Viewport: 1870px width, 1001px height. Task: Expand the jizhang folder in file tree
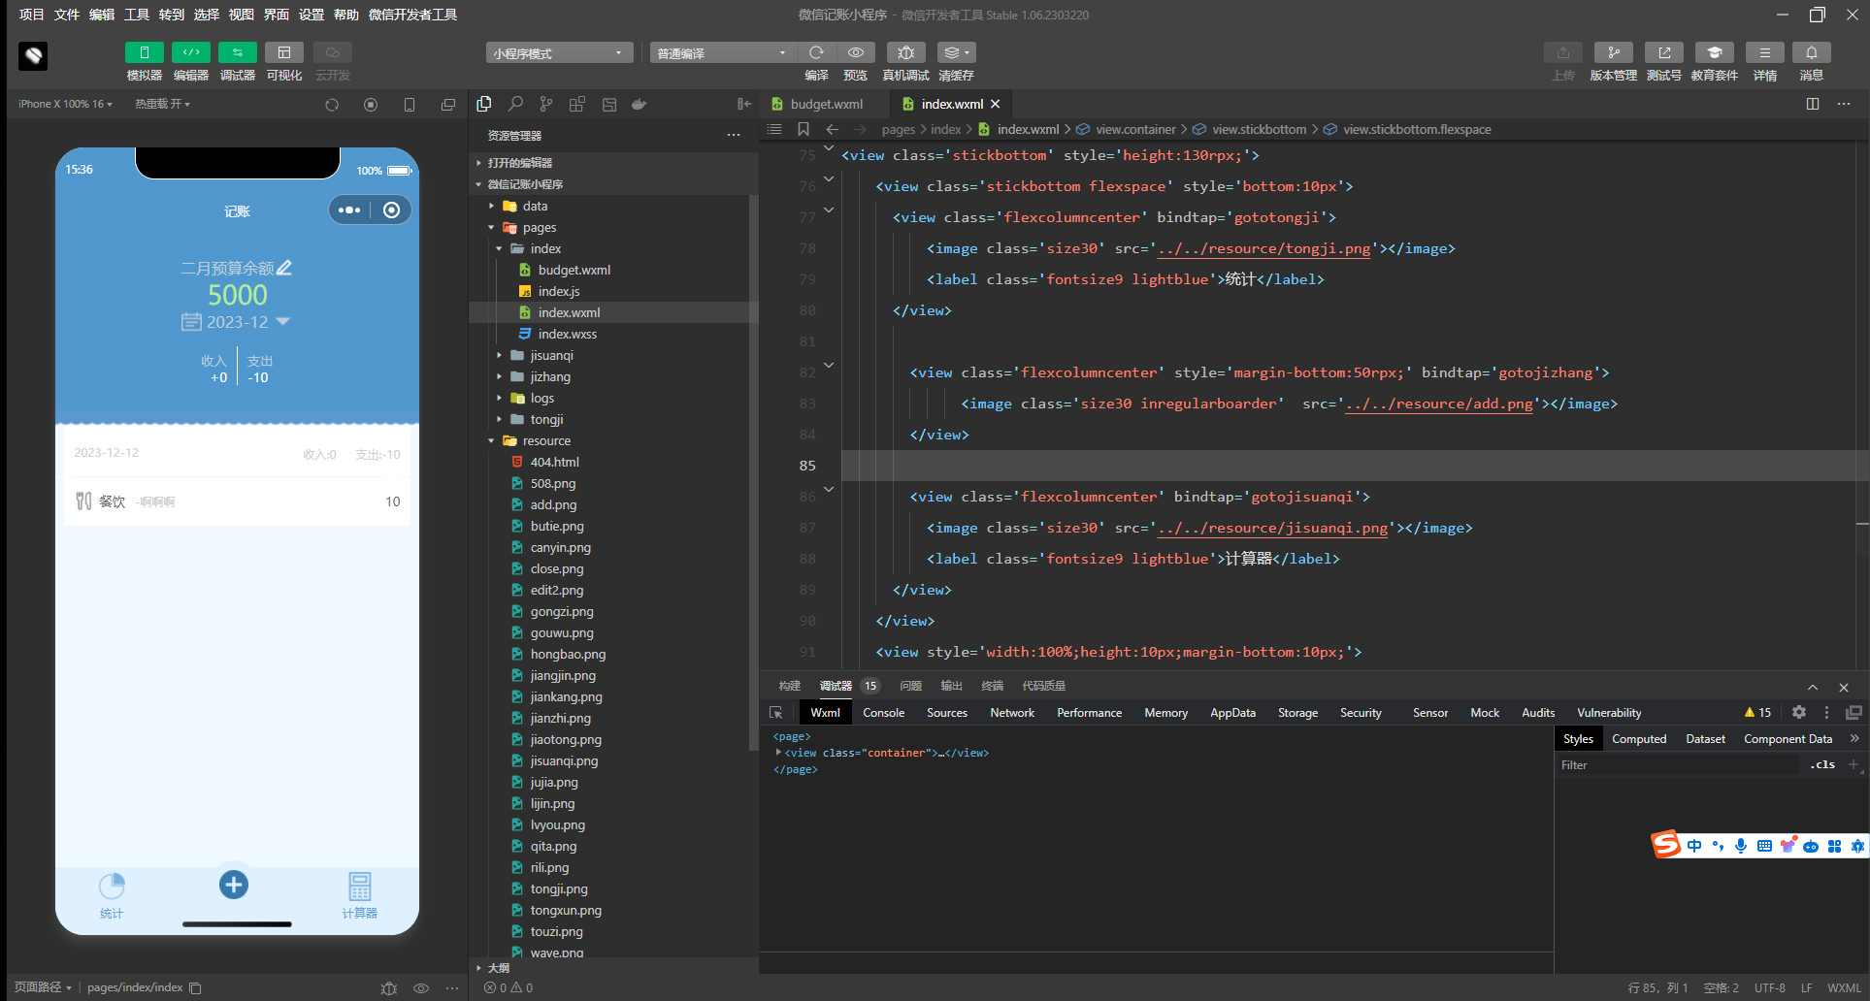(x=550, y=376)
